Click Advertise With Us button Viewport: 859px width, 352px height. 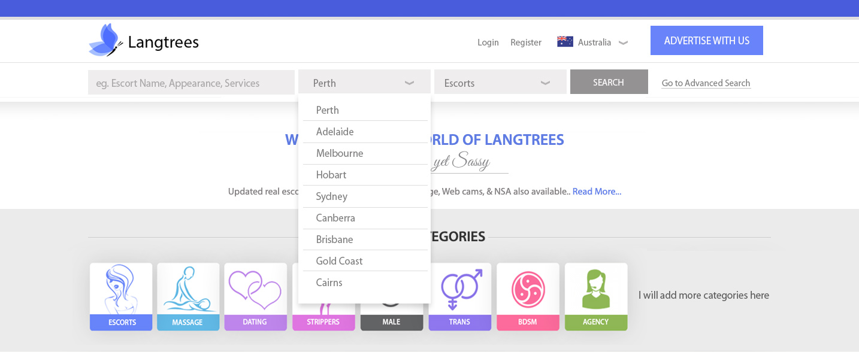(x=706, y=41)
